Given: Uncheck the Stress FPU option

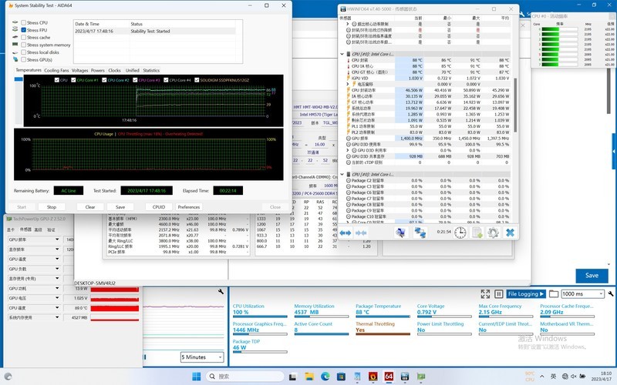Looking at the screenshot, I should pos(23,30).
